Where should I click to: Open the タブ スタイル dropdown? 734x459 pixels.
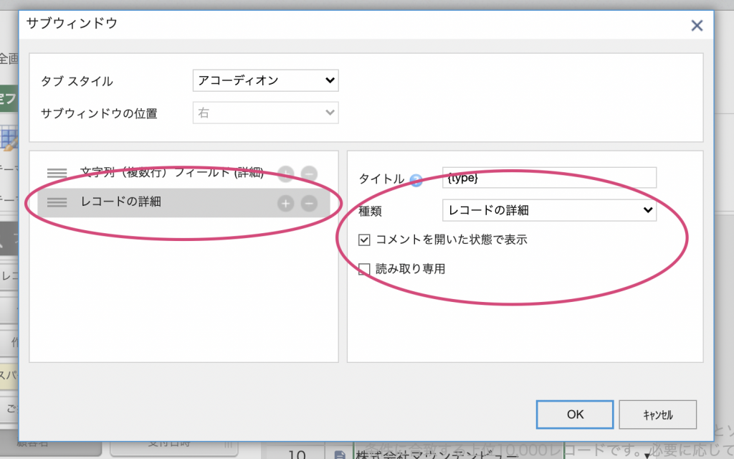265,80
